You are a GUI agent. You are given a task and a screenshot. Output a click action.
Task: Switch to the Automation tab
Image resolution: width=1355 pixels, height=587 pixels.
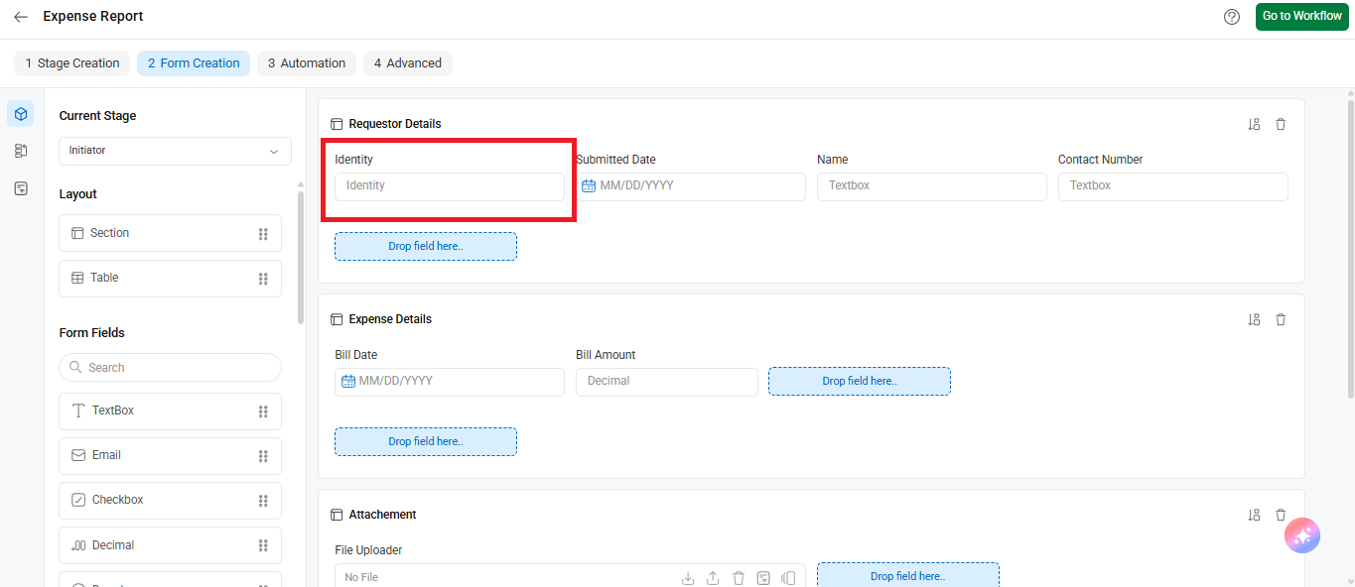click(307, 63)
